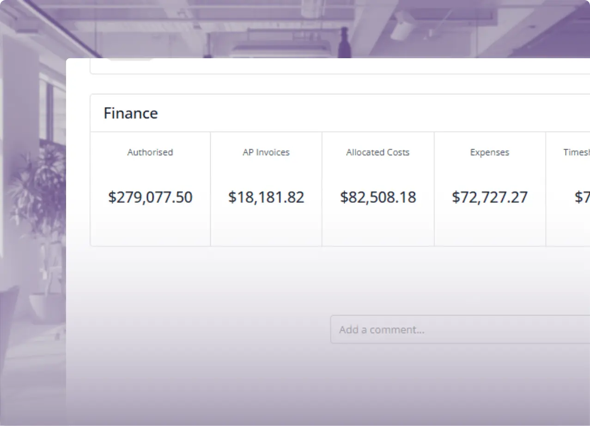This screenshot has height=426, width=590.
Task: Open the Timesheets column
Action: [573, 189]
